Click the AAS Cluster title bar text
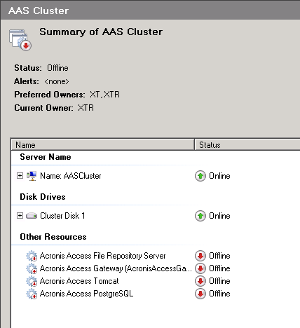This screenshot has height=328, width=300. point(39,11)
